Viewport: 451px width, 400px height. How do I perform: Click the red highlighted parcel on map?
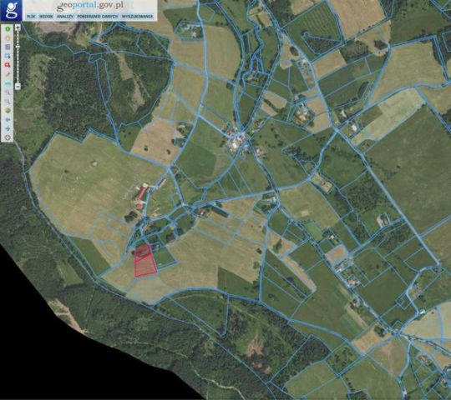(145, 262)
